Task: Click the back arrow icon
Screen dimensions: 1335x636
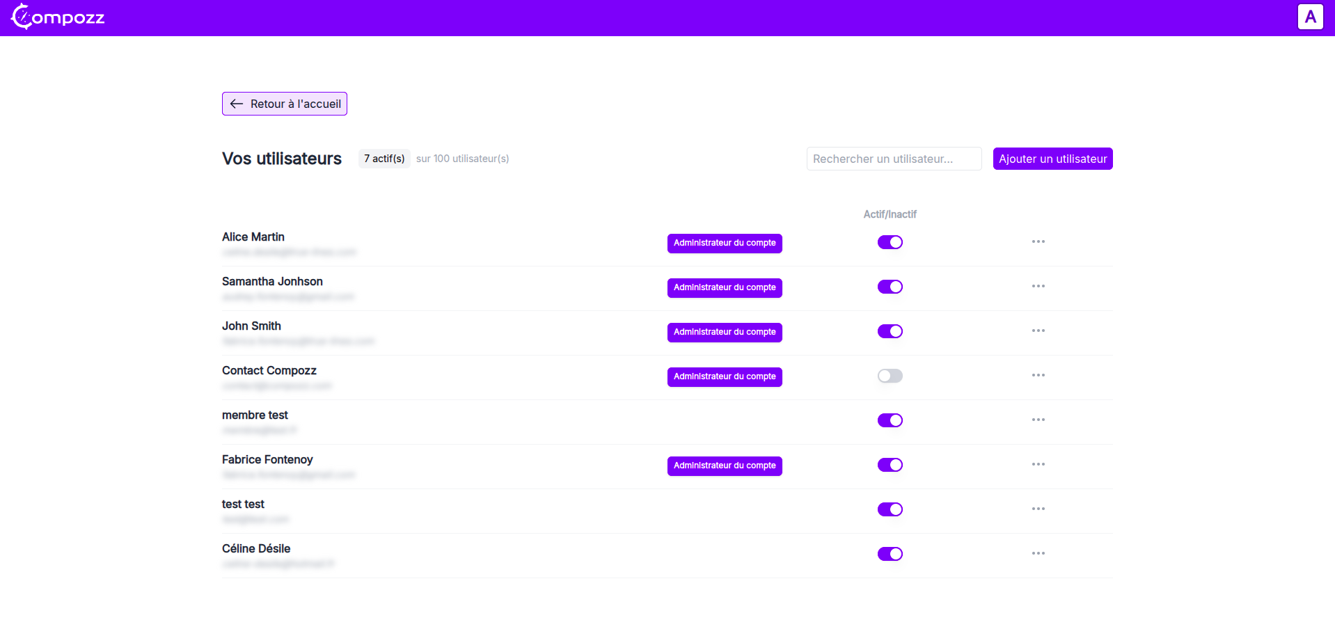Action: click(236, 103)
